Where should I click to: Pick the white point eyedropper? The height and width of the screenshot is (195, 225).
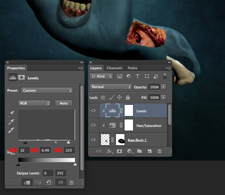[11, 130]
